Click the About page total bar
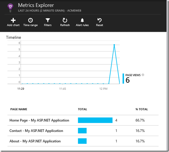 (82, 141)
